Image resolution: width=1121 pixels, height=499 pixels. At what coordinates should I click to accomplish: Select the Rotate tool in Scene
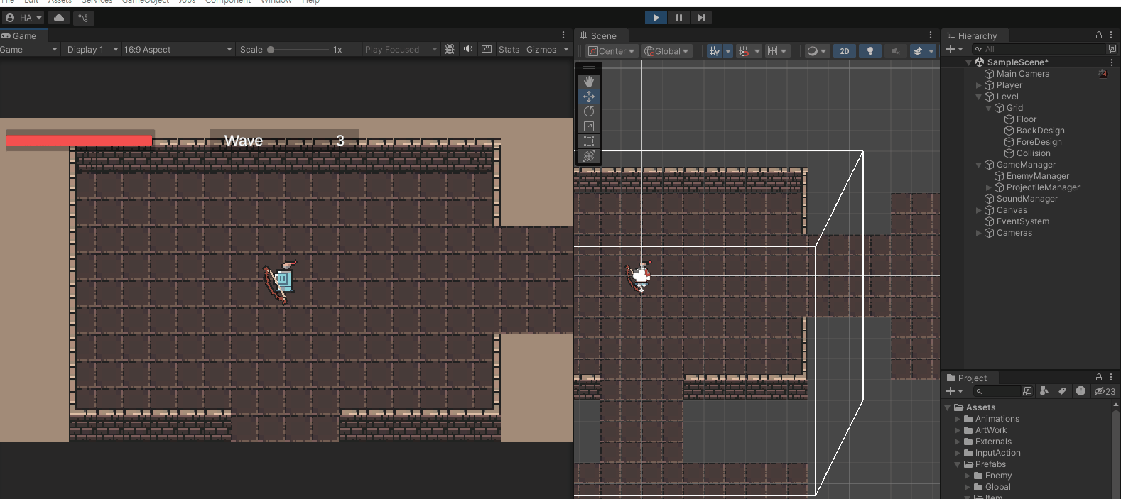(588, 111)
